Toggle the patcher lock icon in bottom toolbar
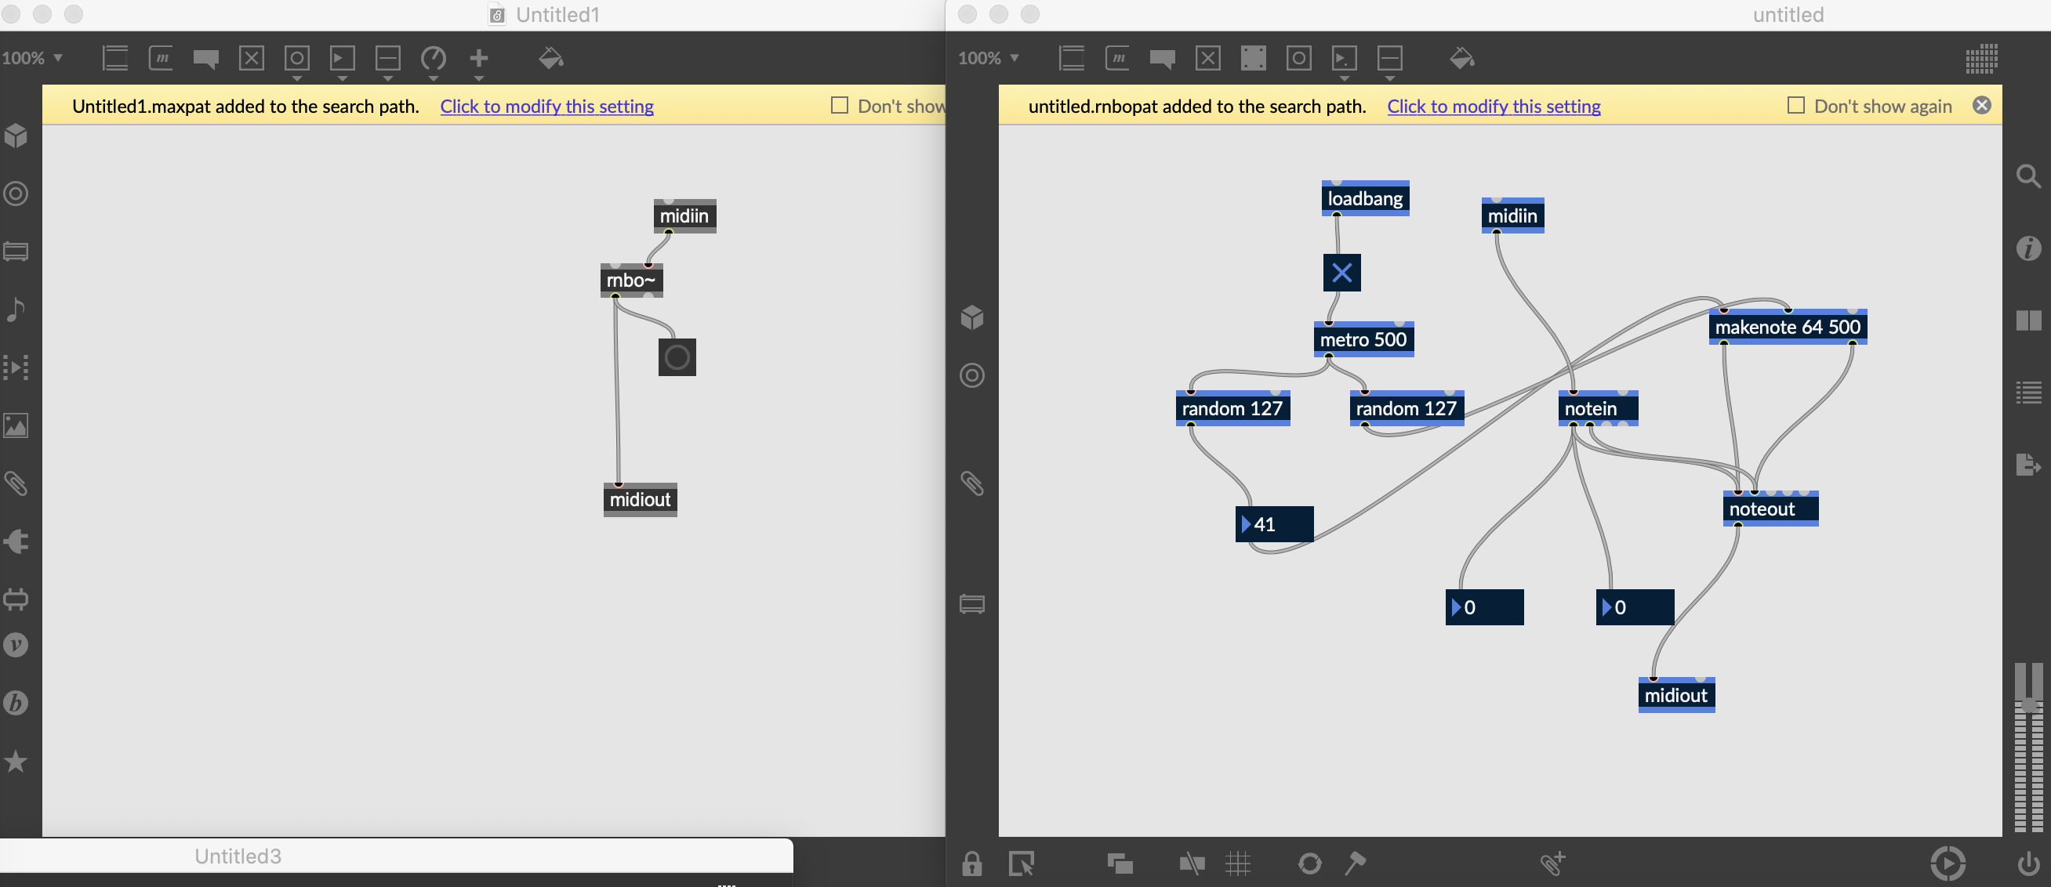The width and height of the screenshot is (2051, 887). (971, 863)
